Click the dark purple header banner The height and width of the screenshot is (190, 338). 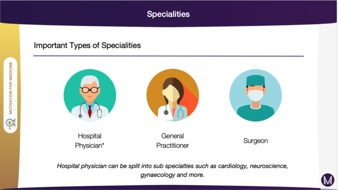[x=169, y=13]
